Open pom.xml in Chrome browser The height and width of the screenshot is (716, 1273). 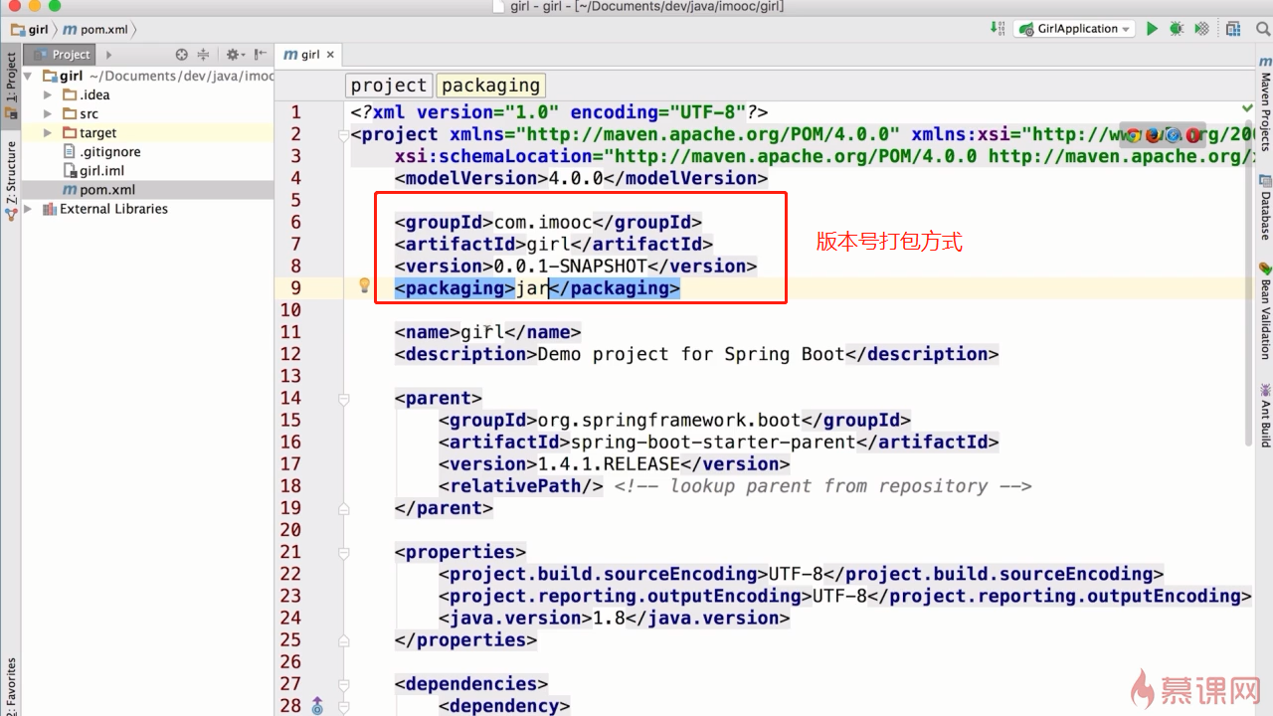pyautogui.click(x=1133, y=135)
